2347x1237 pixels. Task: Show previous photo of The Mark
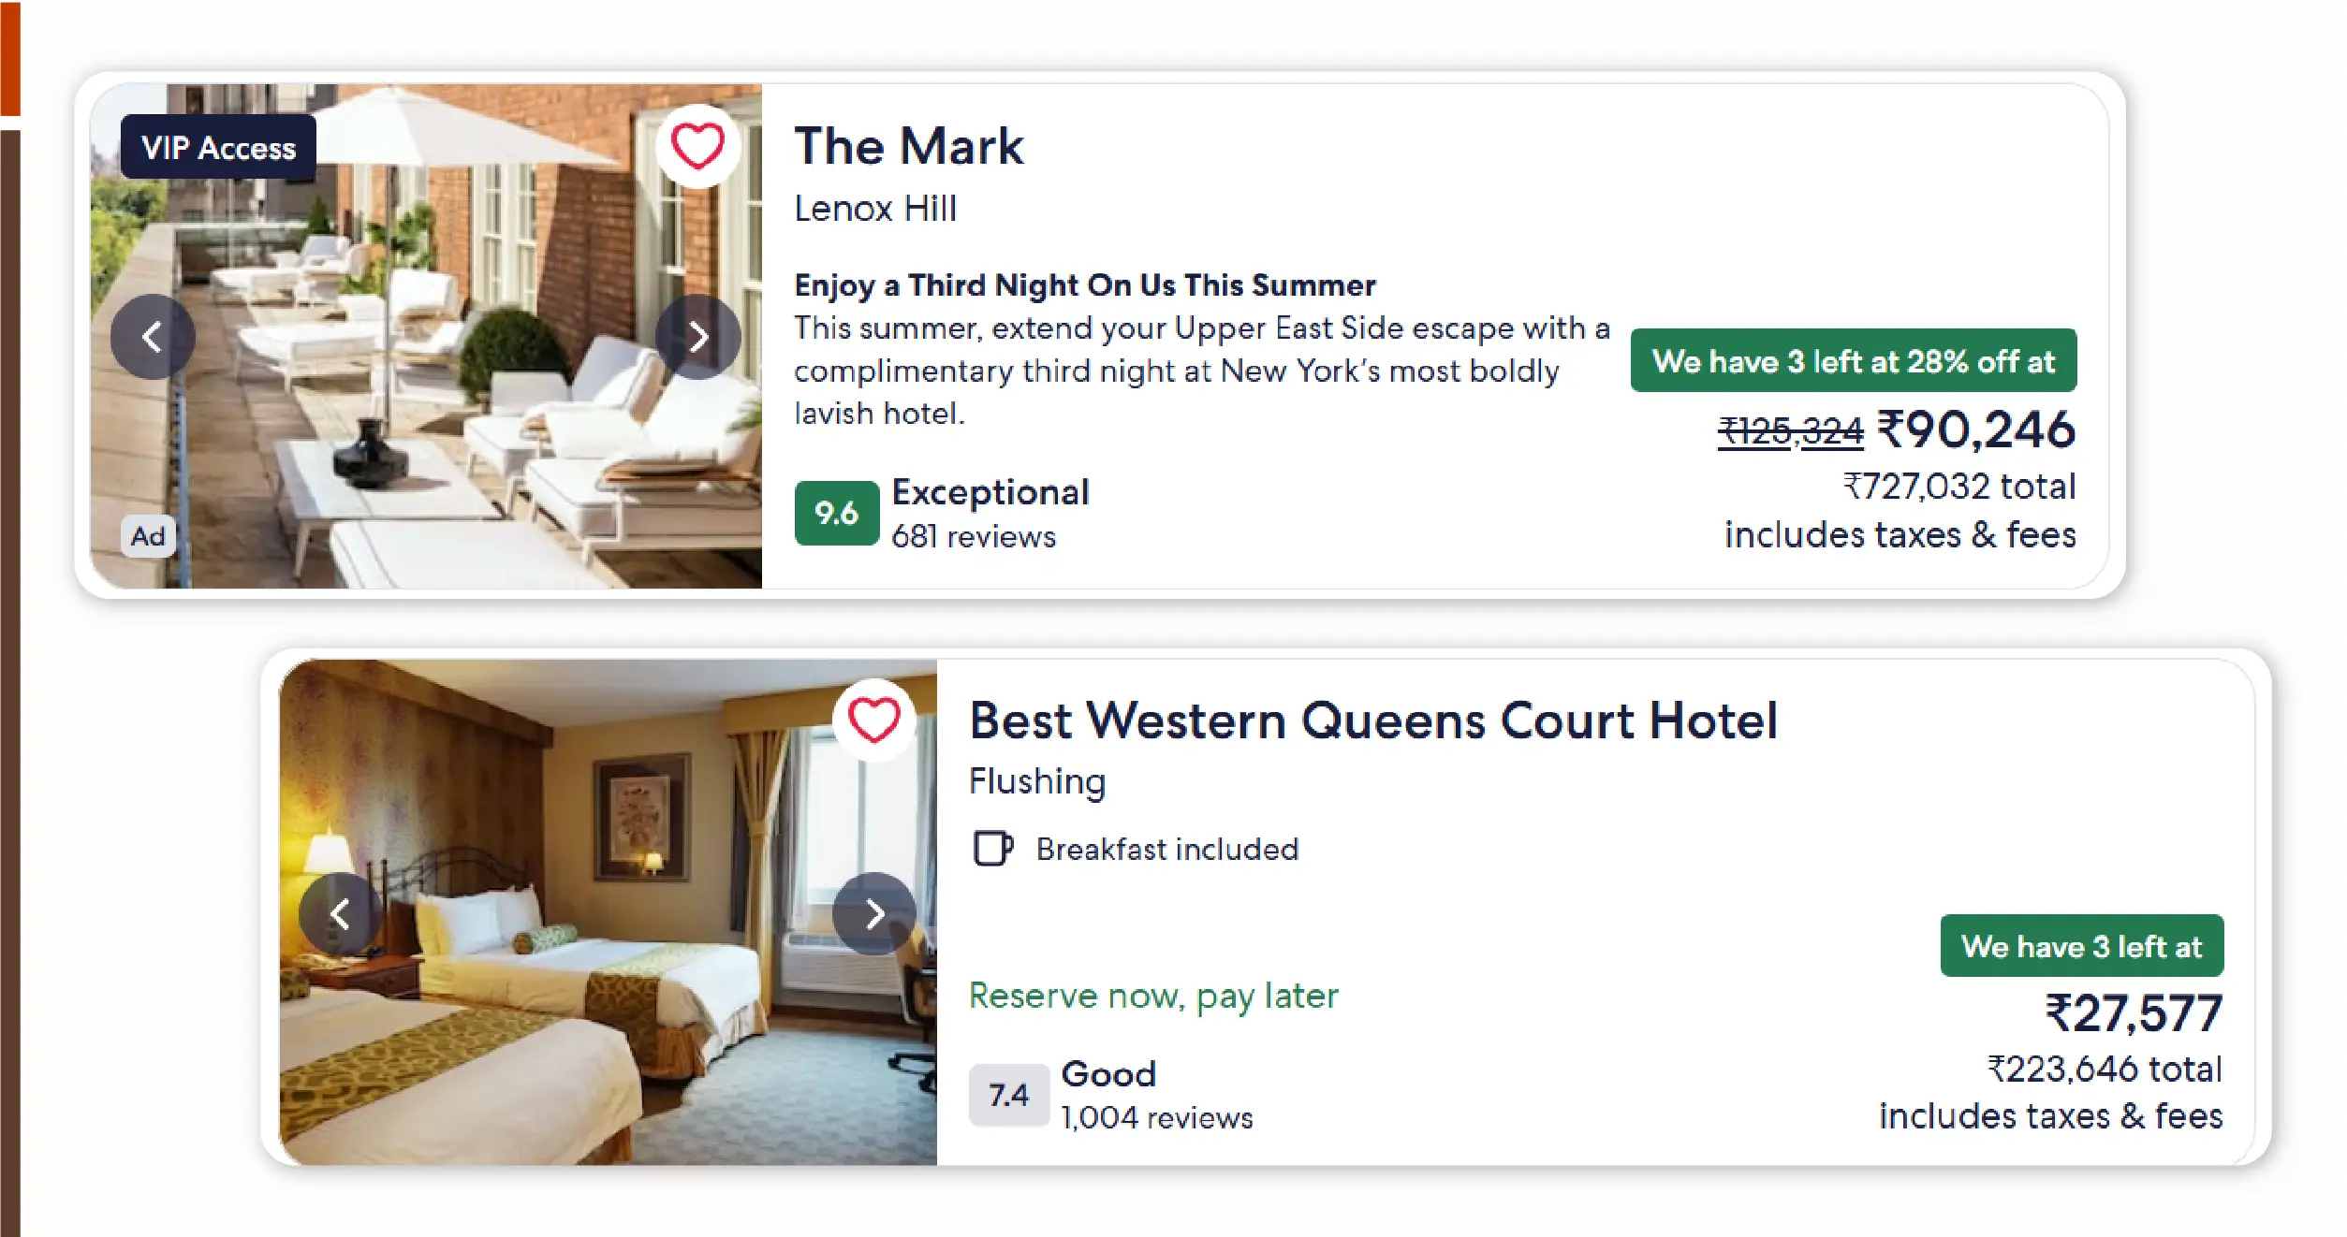153,337
